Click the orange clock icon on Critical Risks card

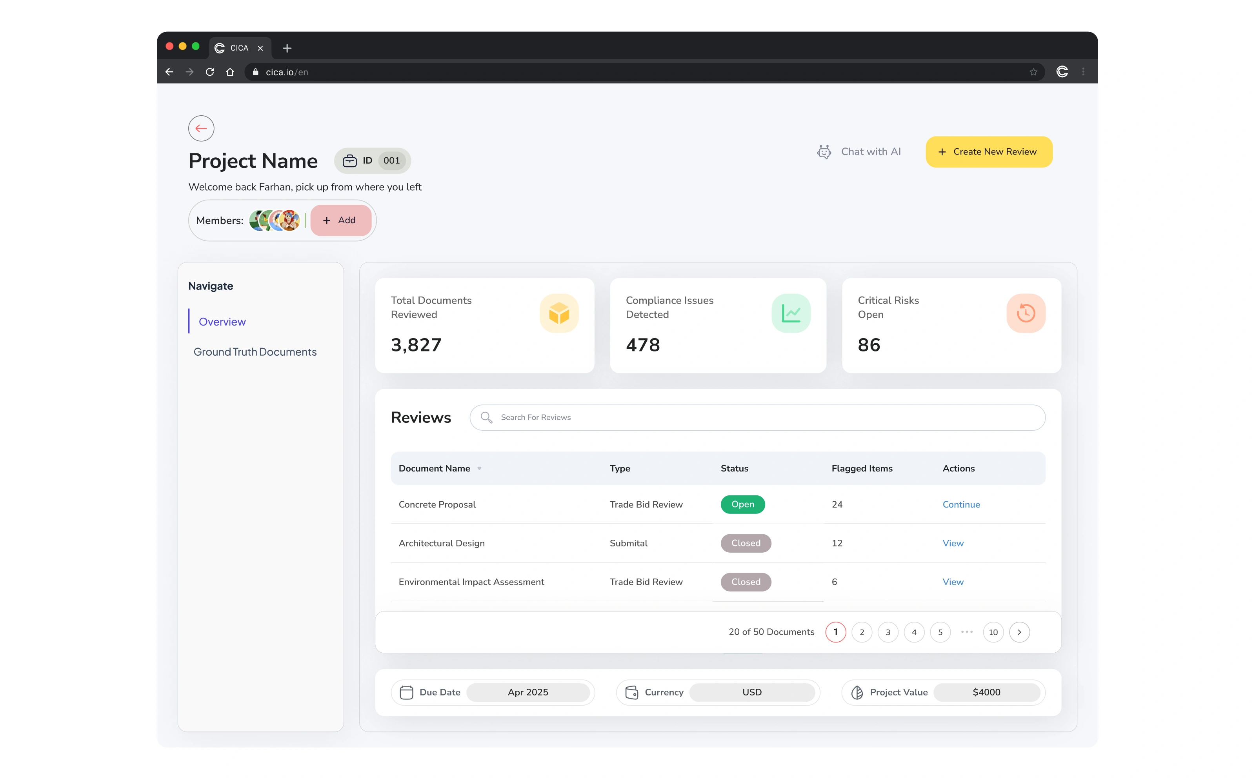click(1025, 313)
